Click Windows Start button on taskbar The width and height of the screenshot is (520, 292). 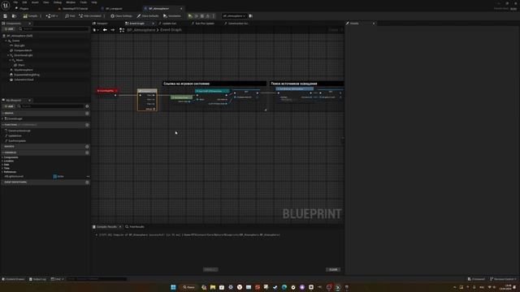(x=173, y=287)
